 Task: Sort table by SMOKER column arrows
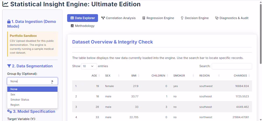click(194, 76)
